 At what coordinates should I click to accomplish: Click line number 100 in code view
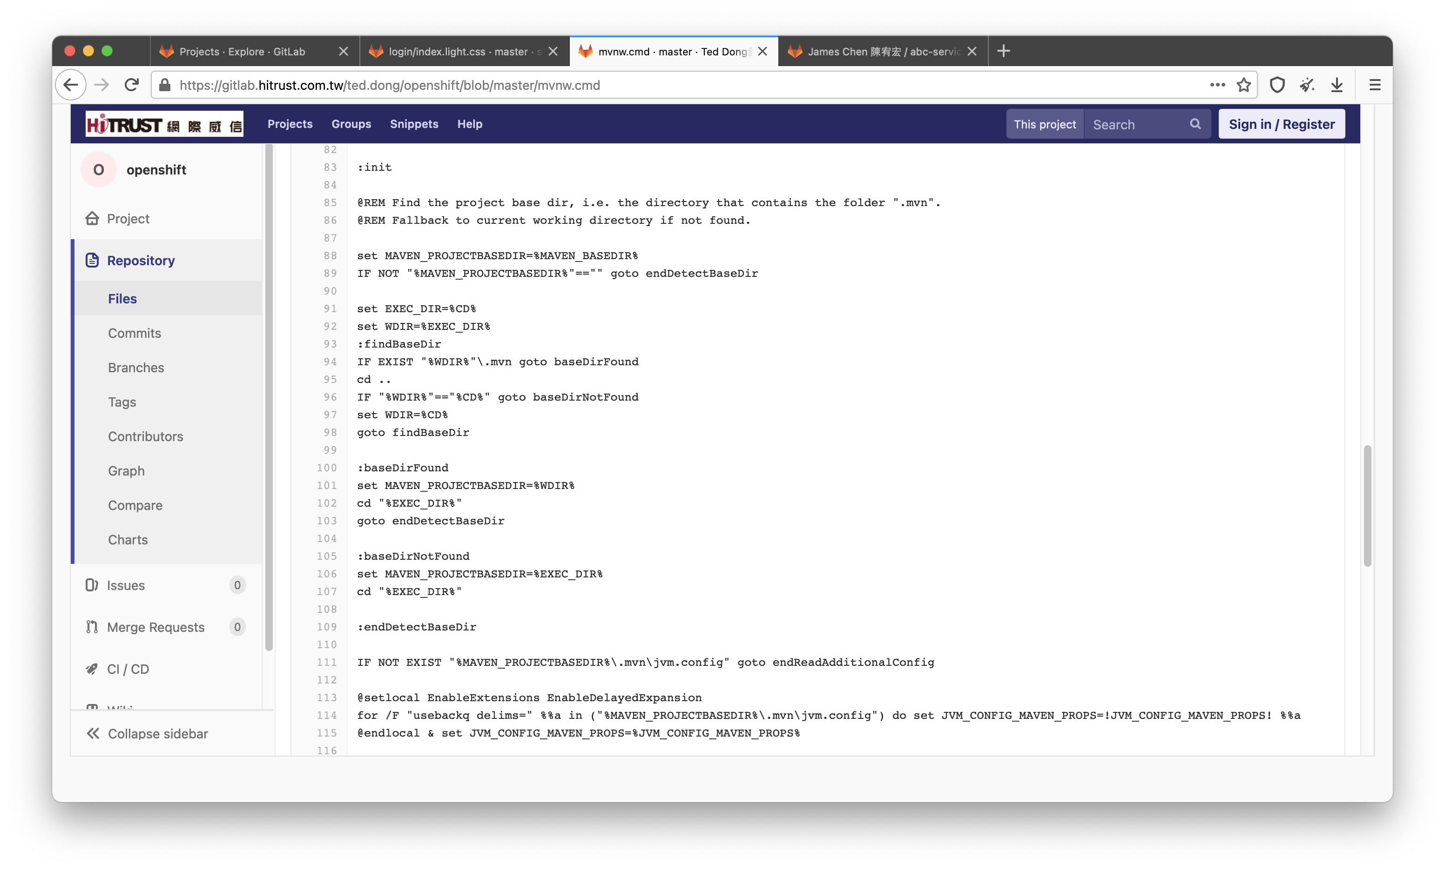[327, 468]
